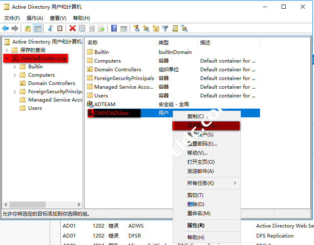Screen dimensions: 314x245
Task: Select the ADTEAM security group row
Action: 105,104
